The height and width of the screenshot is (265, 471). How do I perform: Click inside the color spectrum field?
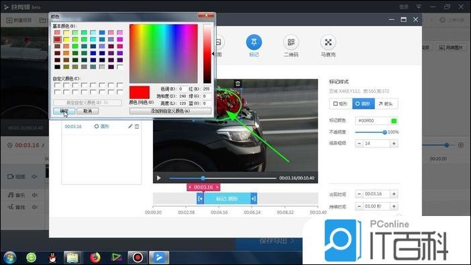click(164, 54)
